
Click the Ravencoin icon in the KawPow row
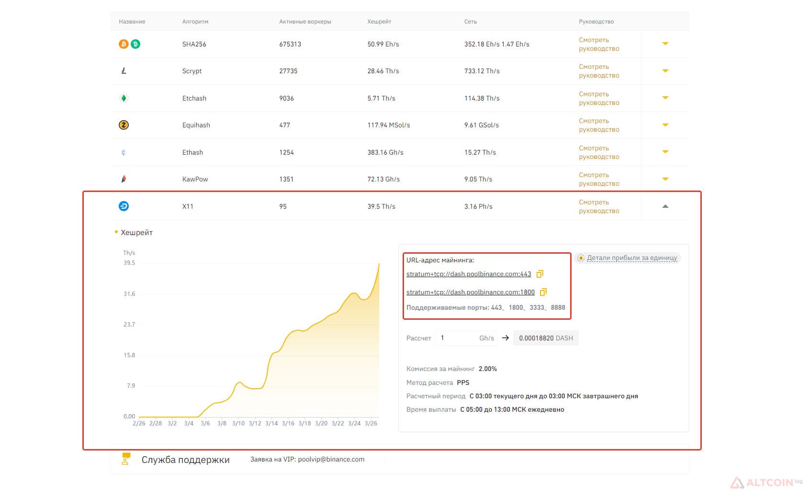[x=124, y=179]
